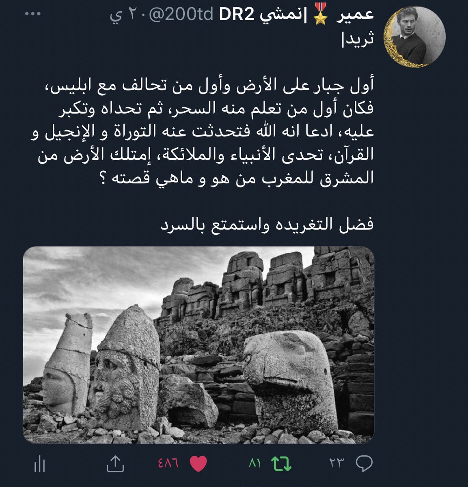The height and width of the screenshot is (487, 468).
Task: View tweet analytics bar chart icon
Action: [40, 463]
